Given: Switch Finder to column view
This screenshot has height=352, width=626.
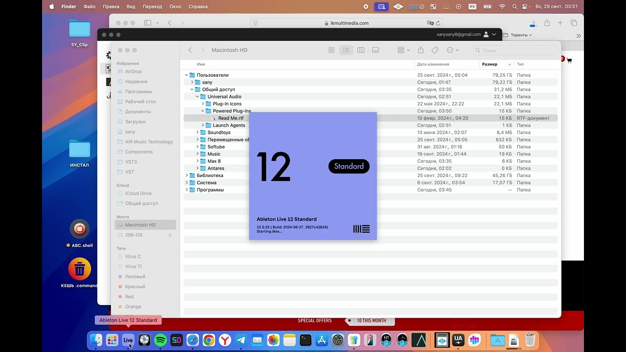Looking at the screenshot, I should coord(361,50).
